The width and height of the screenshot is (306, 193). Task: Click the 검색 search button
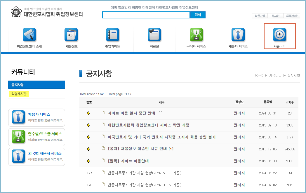(x=198, y=15)
